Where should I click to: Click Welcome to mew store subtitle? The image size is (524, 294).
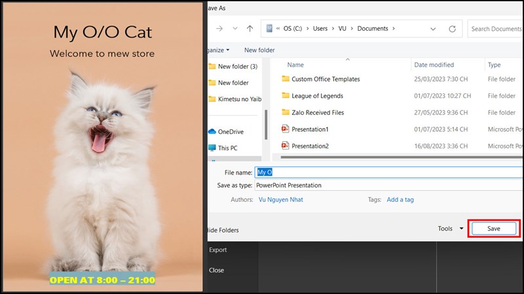tap(102, 54)
